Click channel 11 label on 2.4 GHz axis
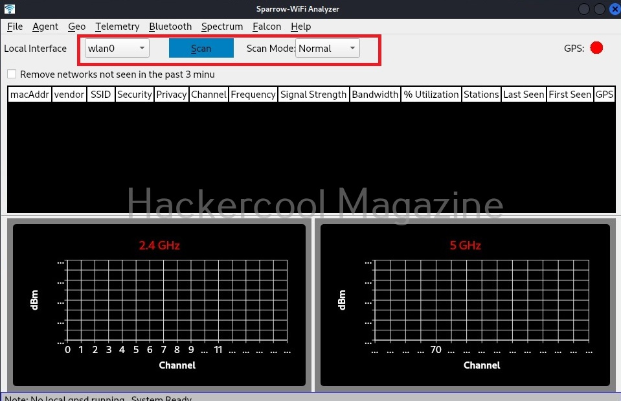 pyautogui.click(x=218, y=350)
